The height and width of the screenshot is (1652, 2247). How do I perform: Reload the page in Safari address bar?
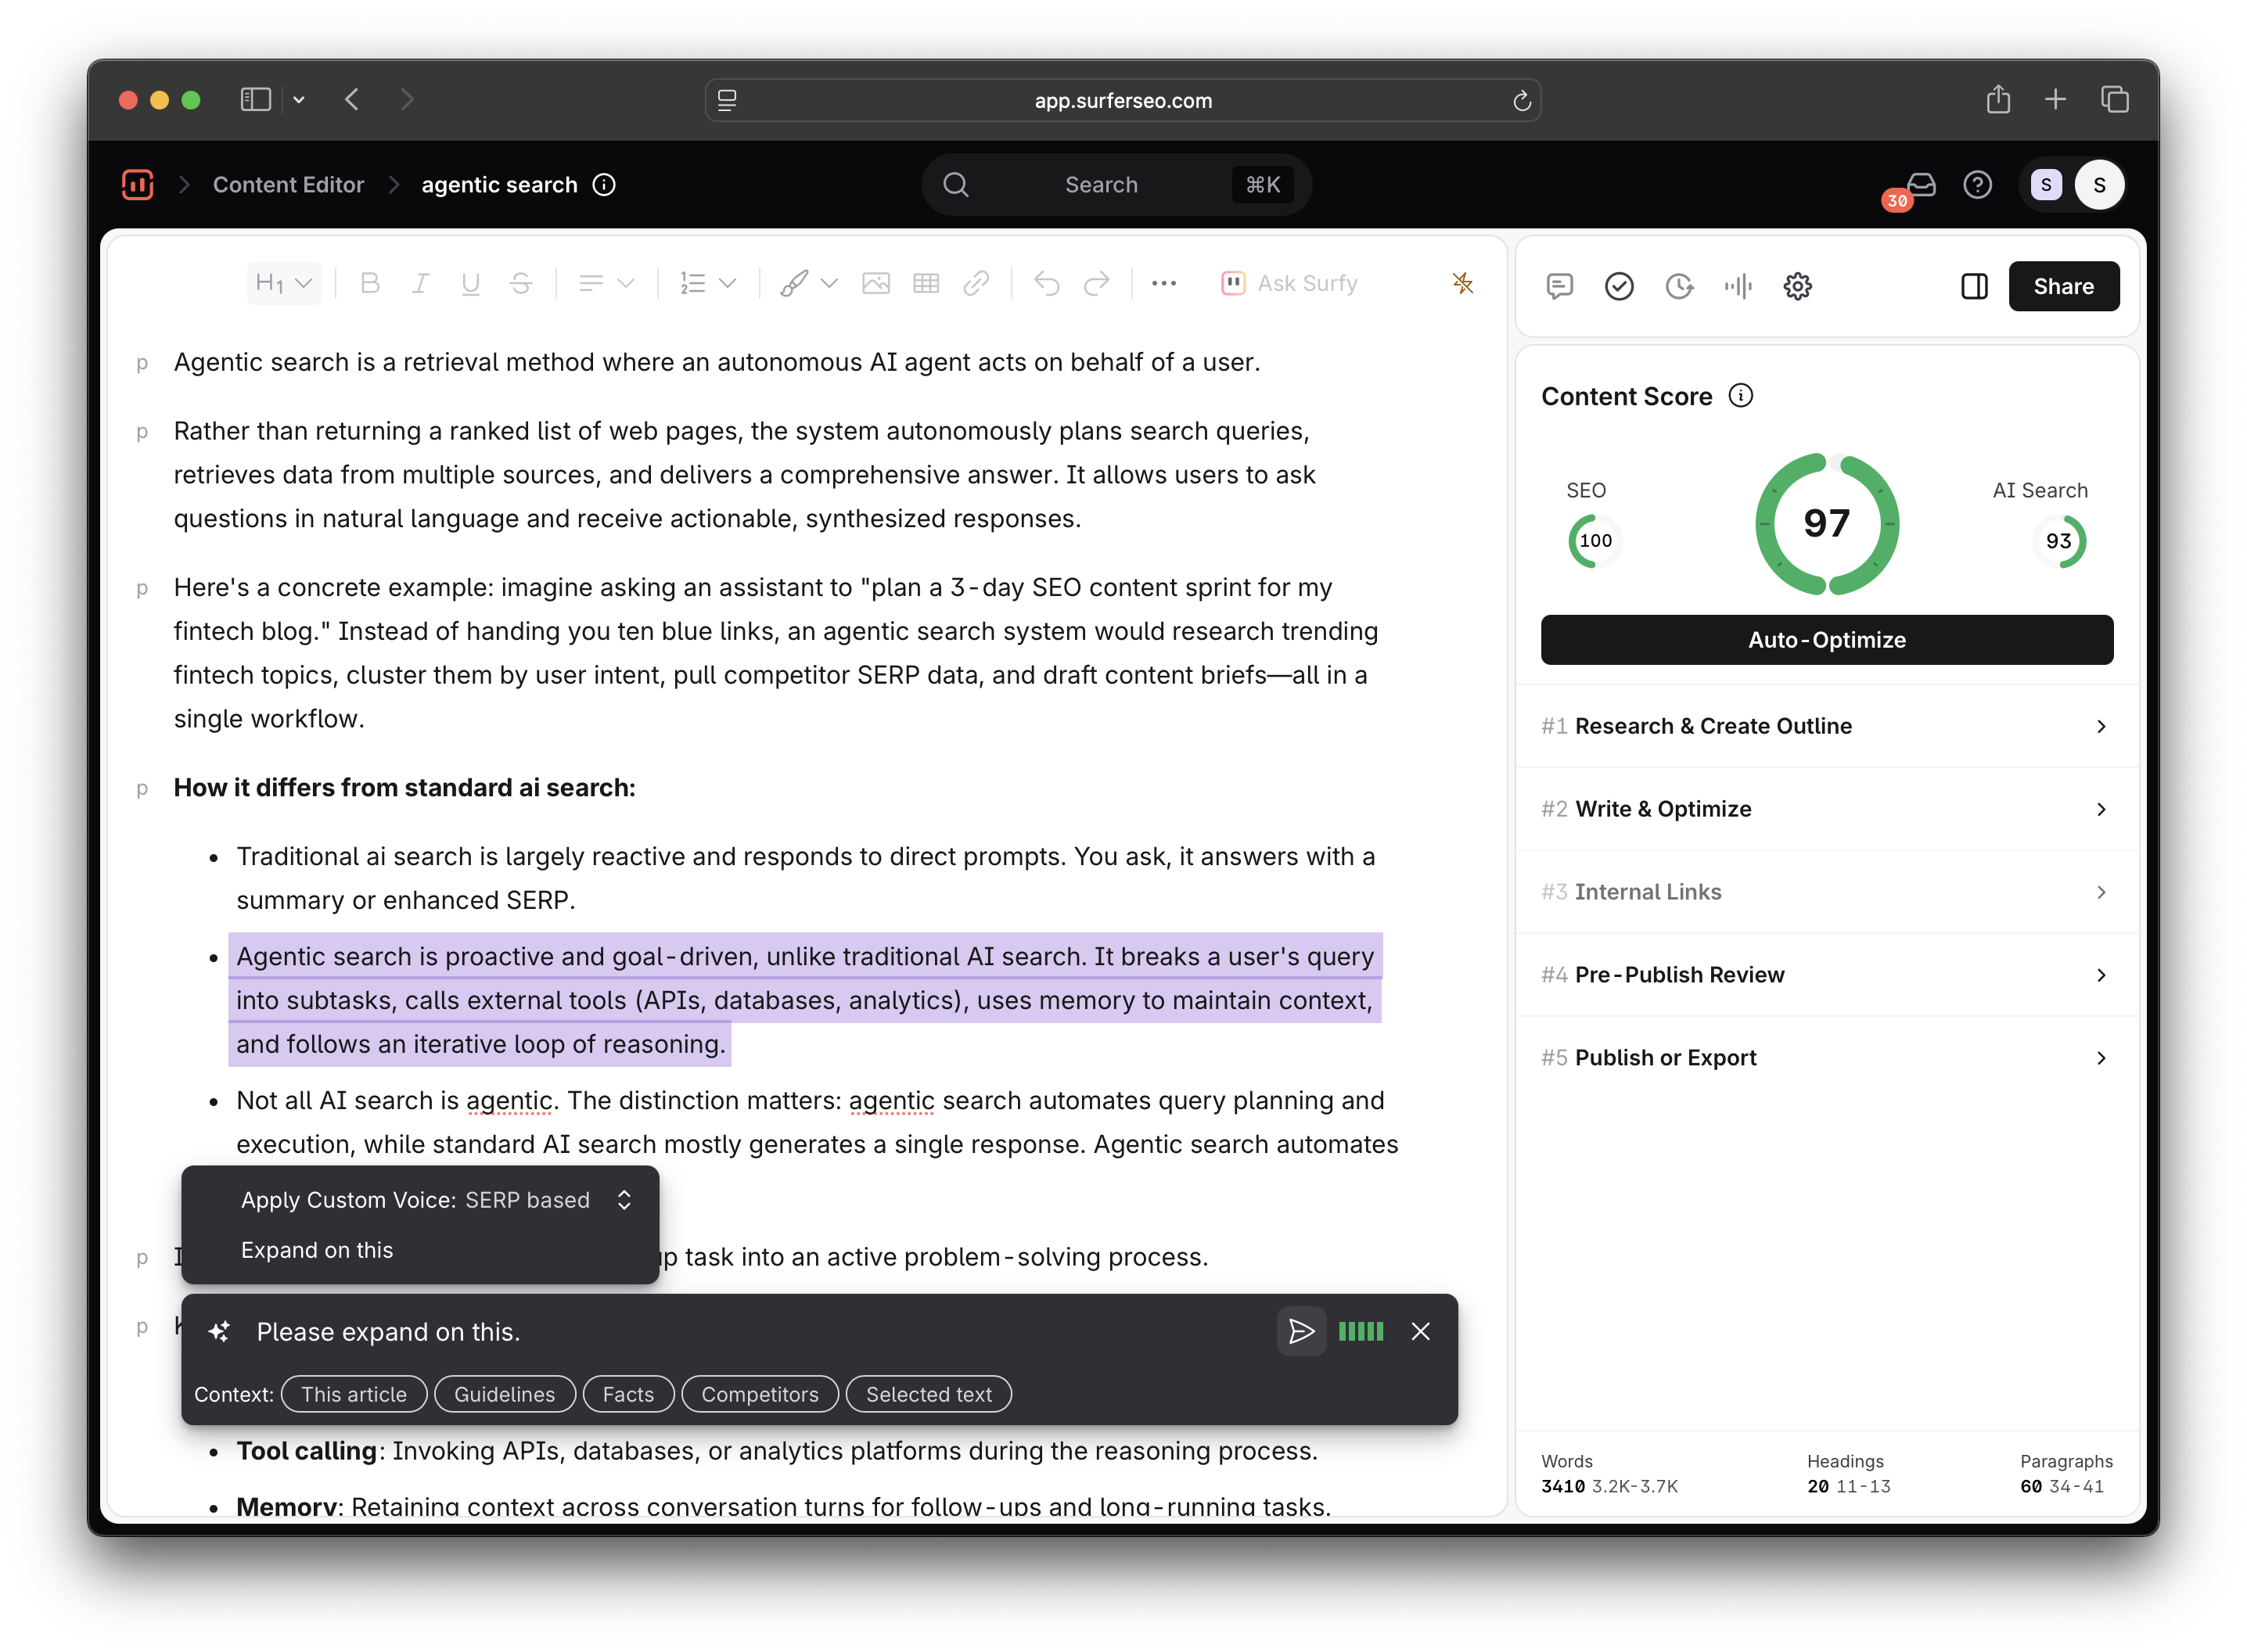[x=1521, y=100]
